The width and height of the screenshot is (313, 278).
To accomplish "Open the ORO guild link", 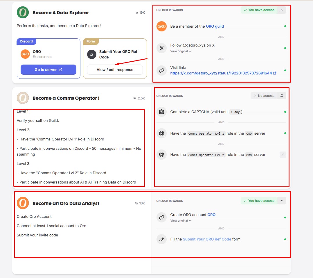I will pyautogui.click(x=215, y=26).
